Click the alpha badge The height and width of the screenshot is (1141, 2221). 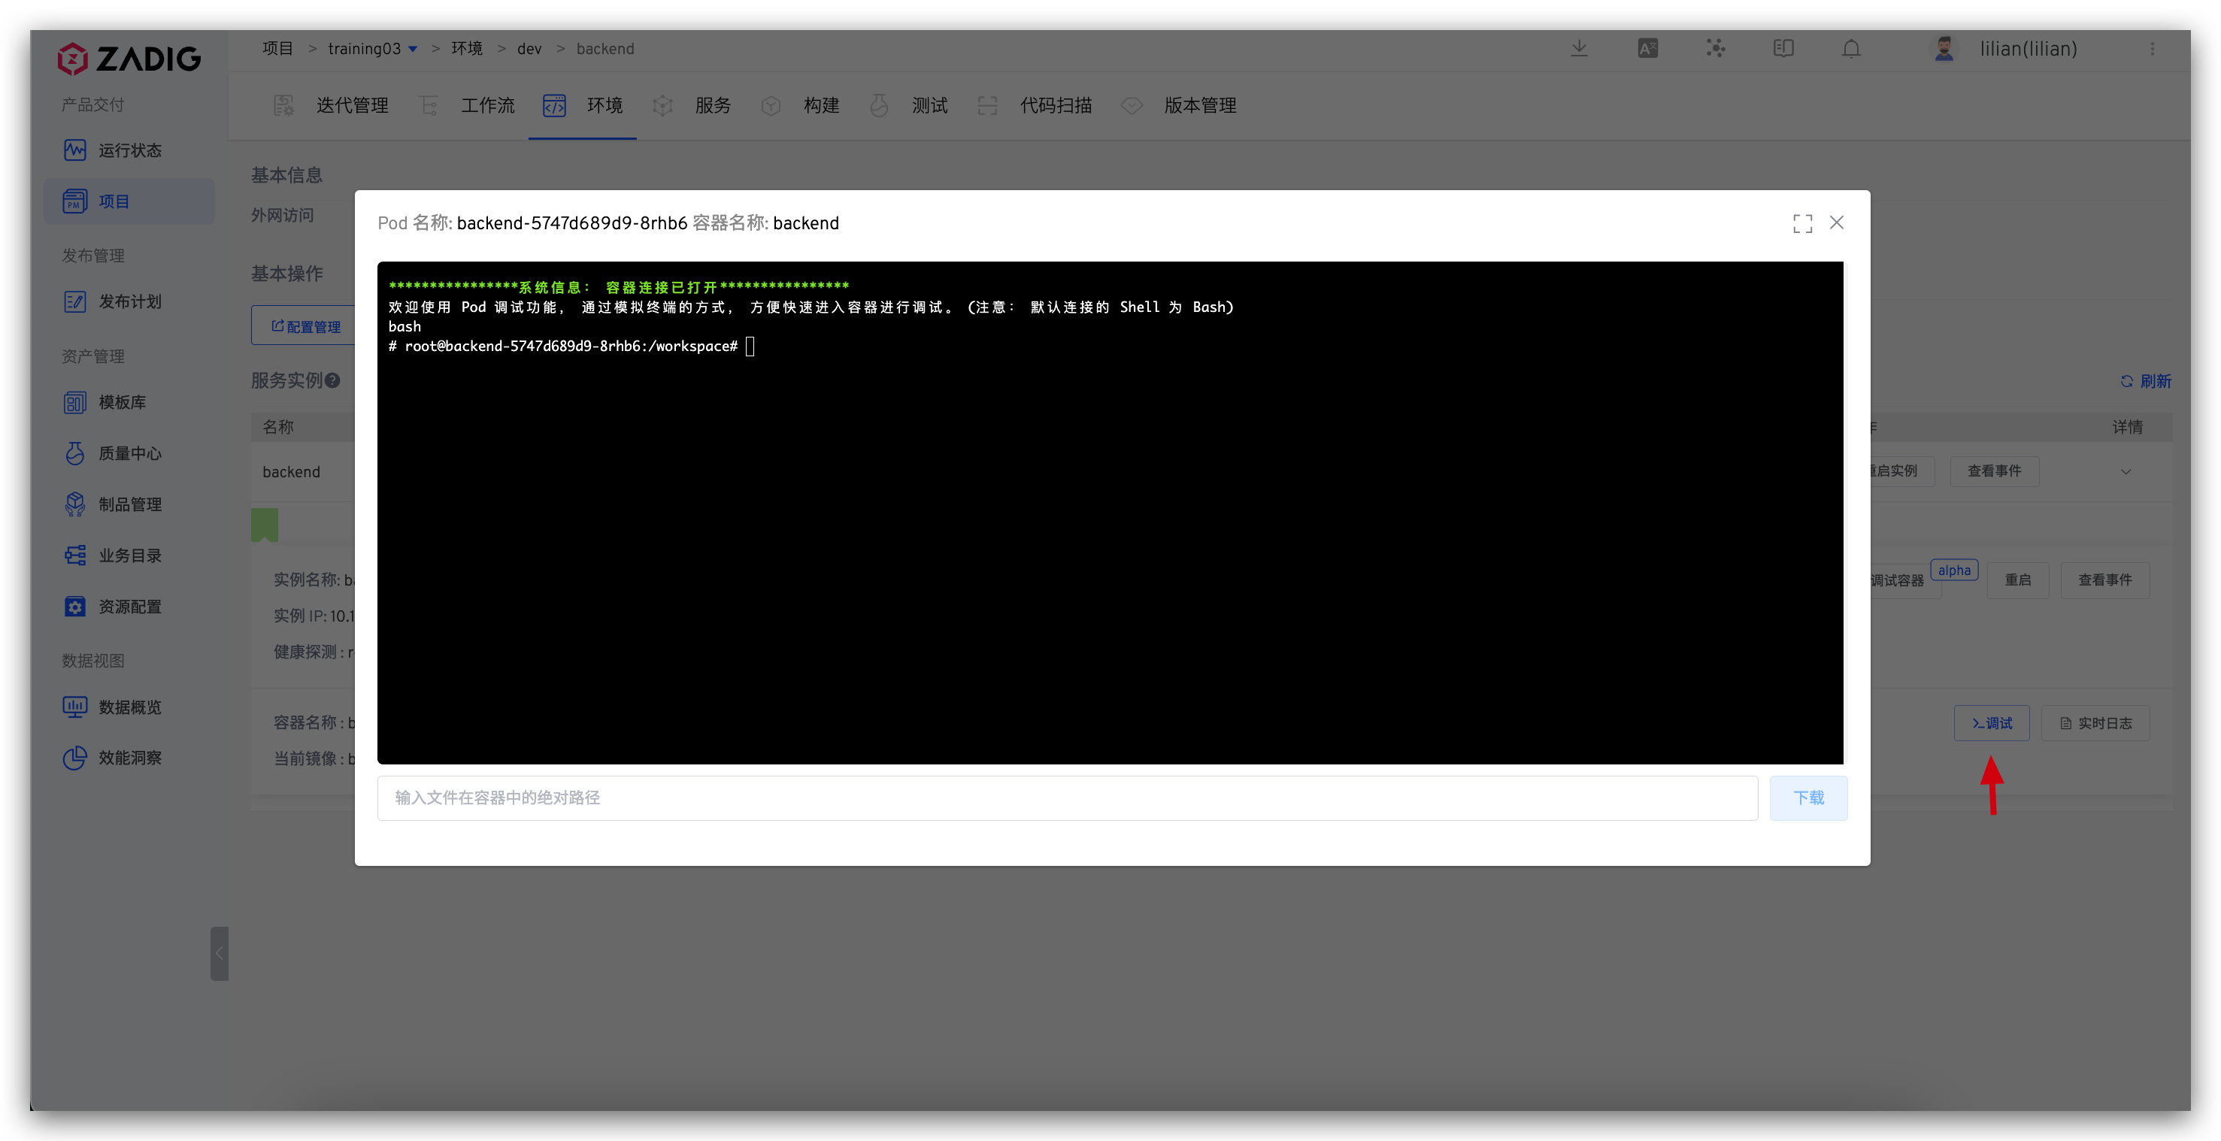point(1954,570)
